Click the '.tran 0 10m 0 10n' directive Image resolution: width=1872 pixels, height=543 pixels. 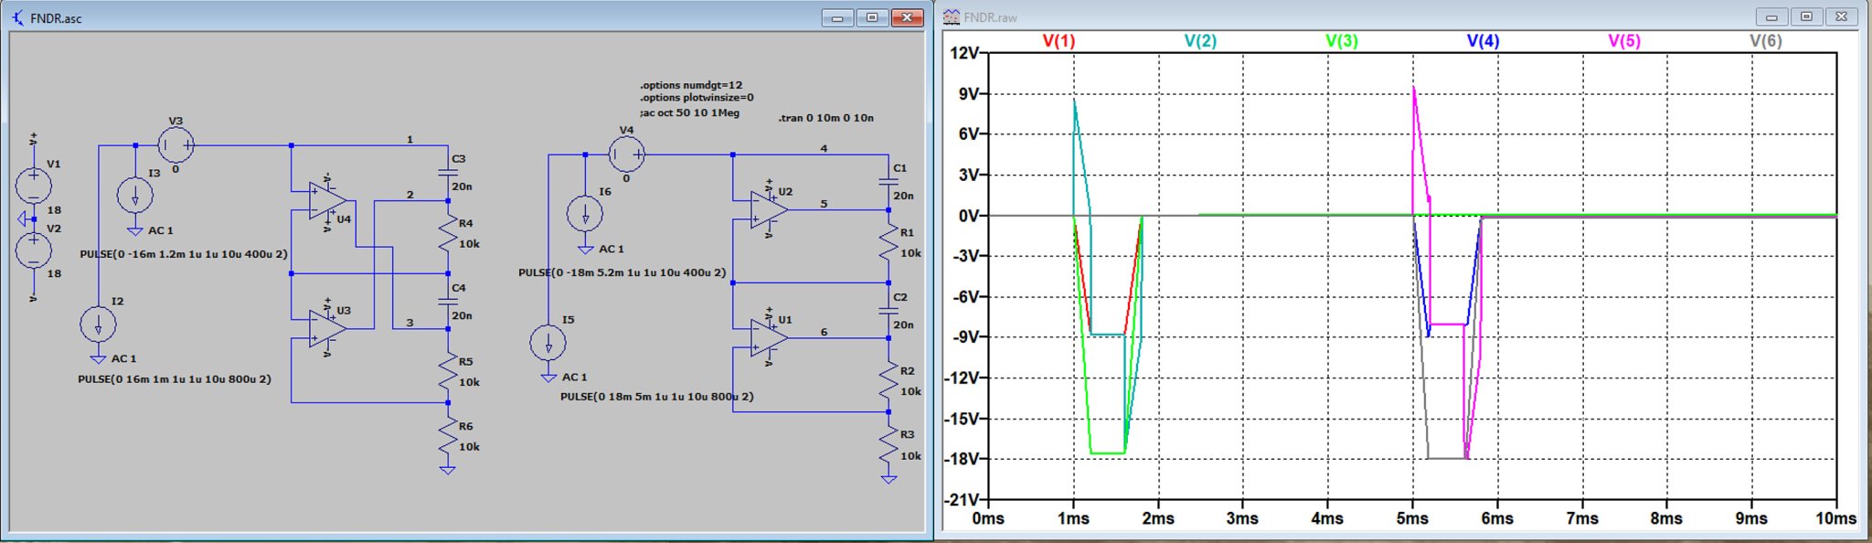click(x=826, y=118)
